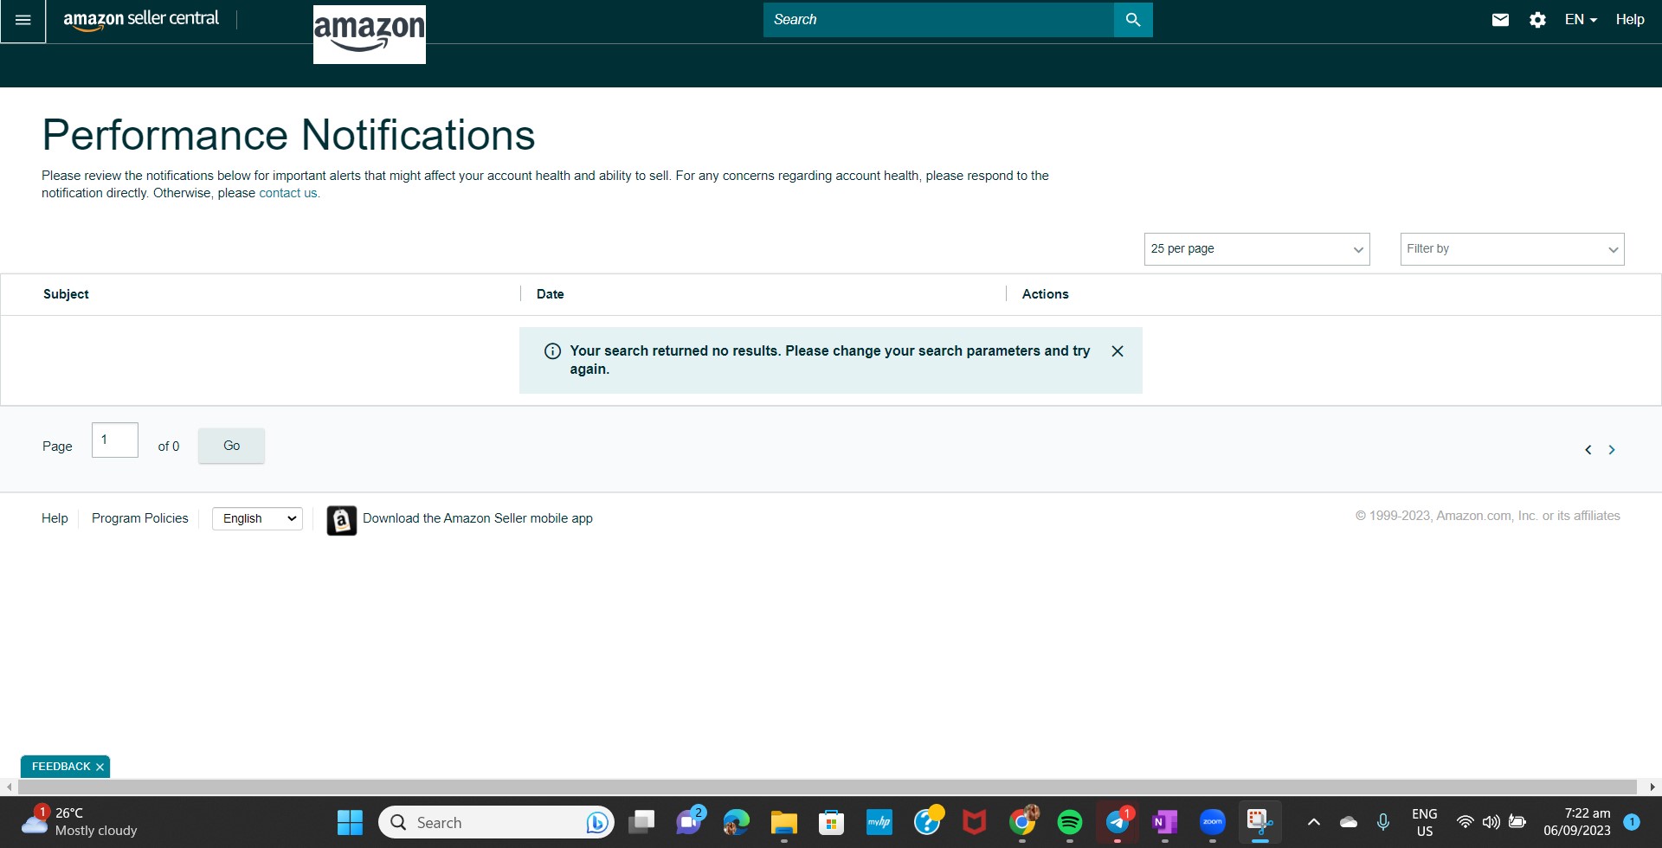1662x848 pixels.
Task: Click Download the Amazon Seller mobile app
Action: click(478, 518)
